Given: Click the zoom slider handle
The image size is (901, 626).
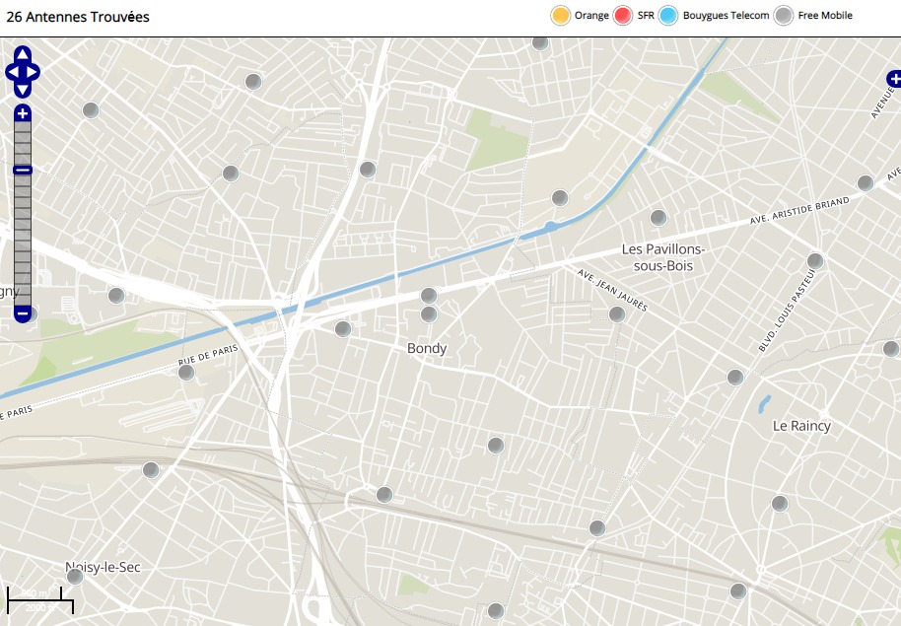Looking at the screenshot, I should tap(23, 171).
